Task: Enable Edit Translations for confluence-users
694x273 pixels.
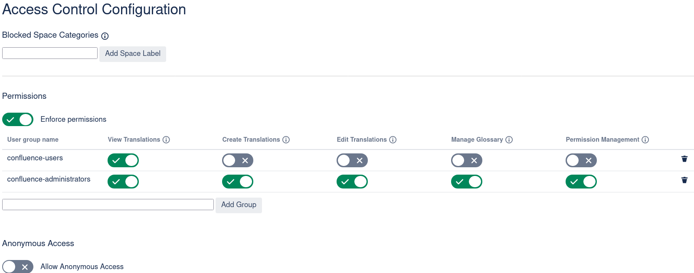Action: coord(352,160)
